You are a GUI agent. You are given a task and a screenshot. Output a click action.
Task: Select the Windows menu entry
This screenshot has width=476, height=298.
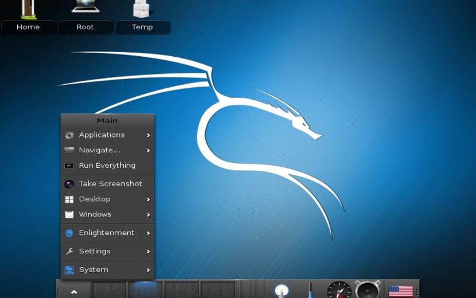[x=108, y=214]
